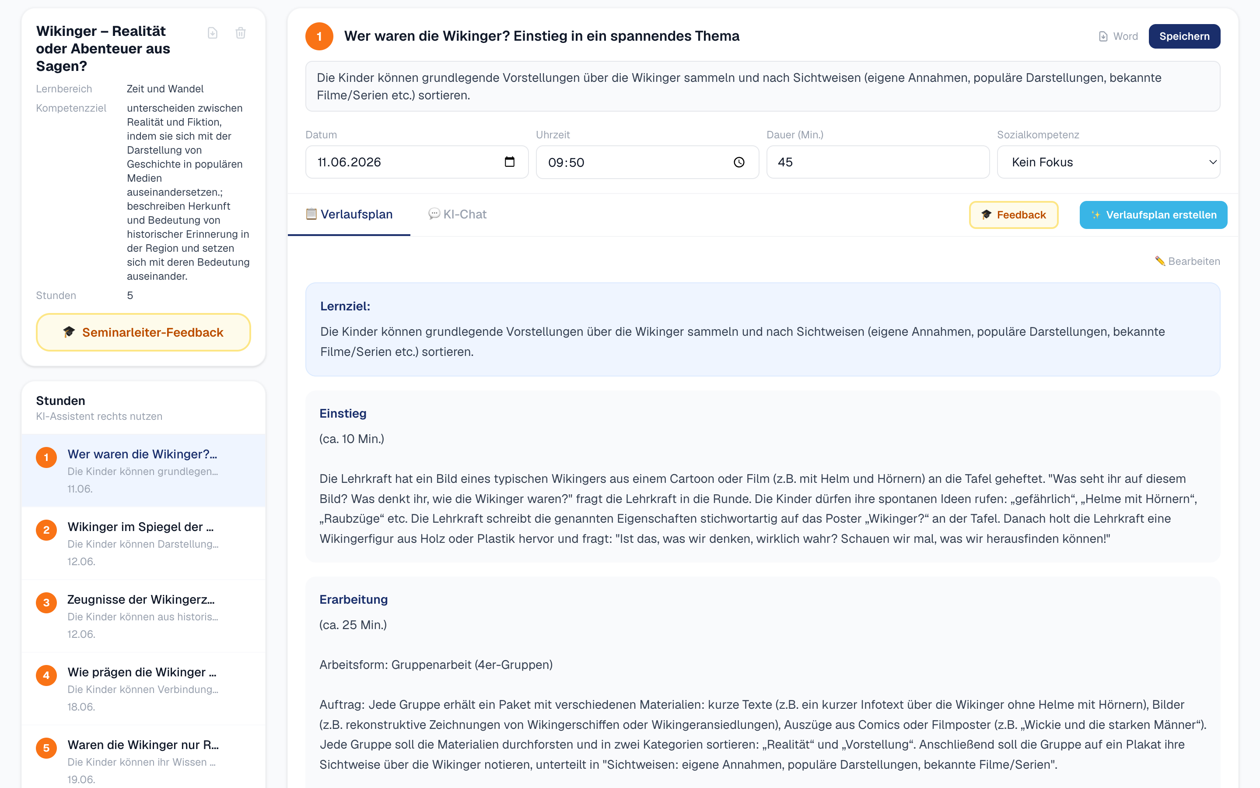The image size is (1260, 788).
Task: Click the 'Einstieg' section heading
Action: [343, 413]
